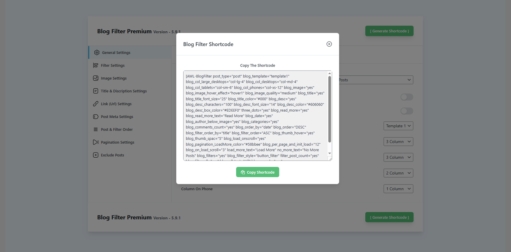Open the 1 Column phone dropdown
The width and height of the screenshot is (511, 252).
[x=398, y=189]
